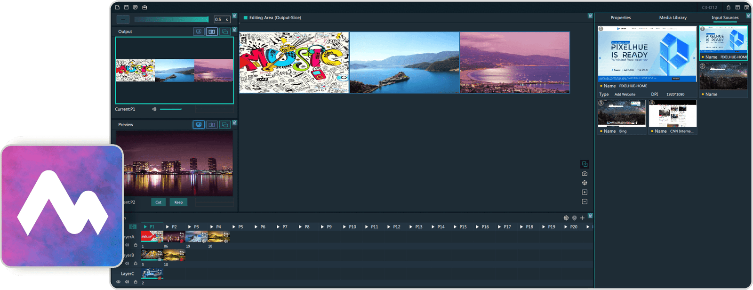This screenshot has width=753, height=290.
Task: Play program P20 in timeline
Action: click(x=566, y=227)
